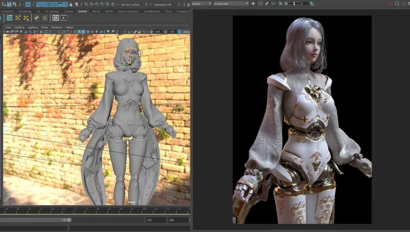This screenshot has width=410, height=232.
Task: Toggle the wireframe cube icon in viewport
Action: coord(75,32)
